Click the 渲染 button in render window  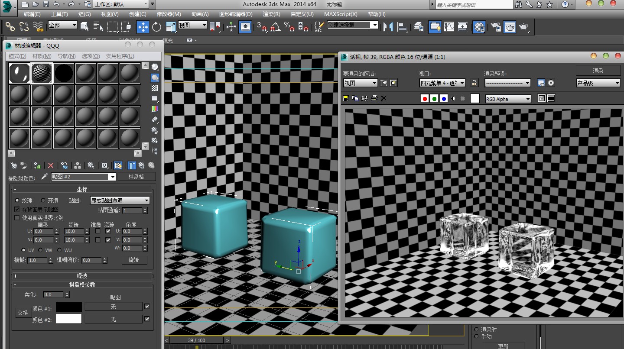click(598, 71)
